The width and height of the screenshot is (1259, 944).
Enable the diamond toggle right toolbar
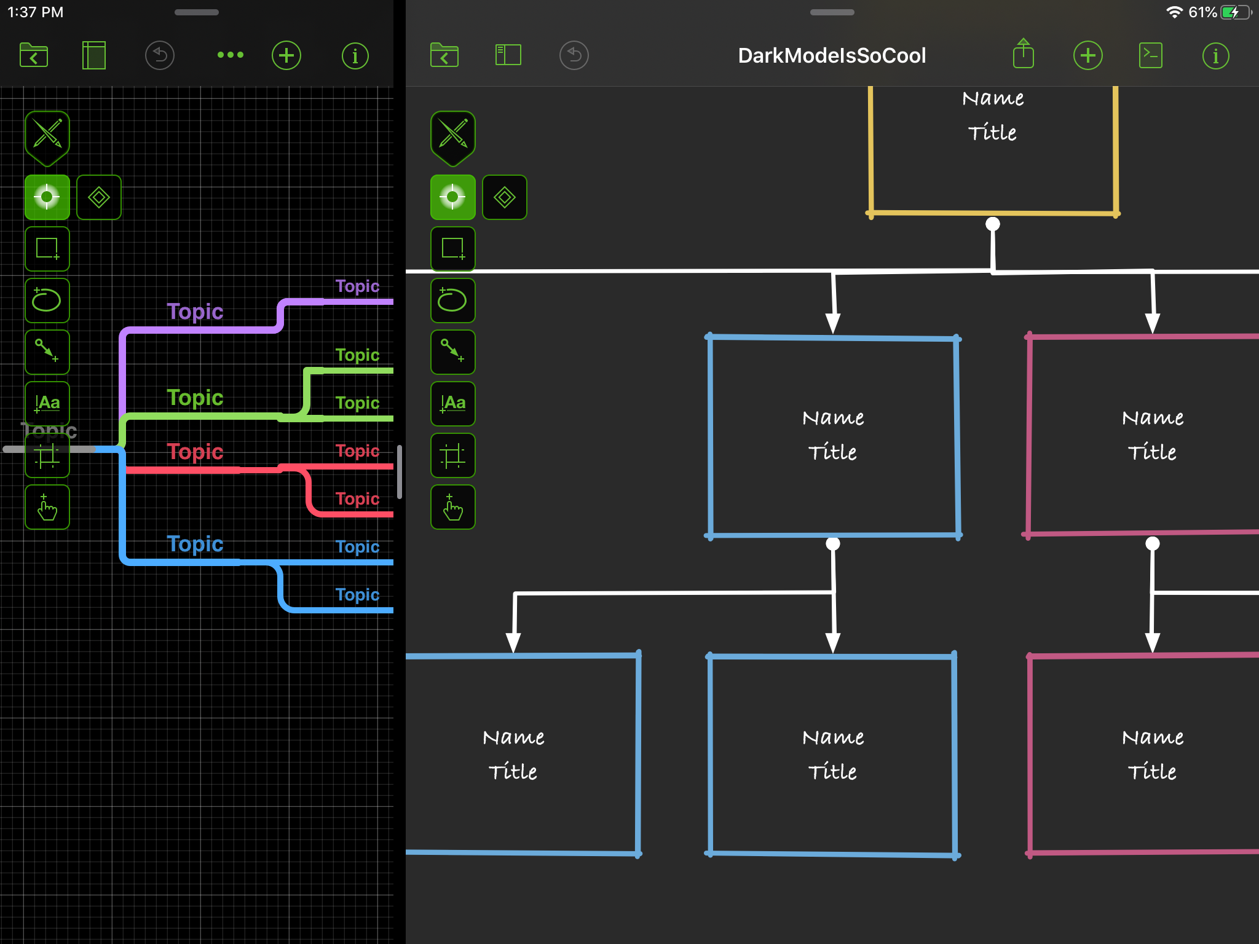coord(505,195)
